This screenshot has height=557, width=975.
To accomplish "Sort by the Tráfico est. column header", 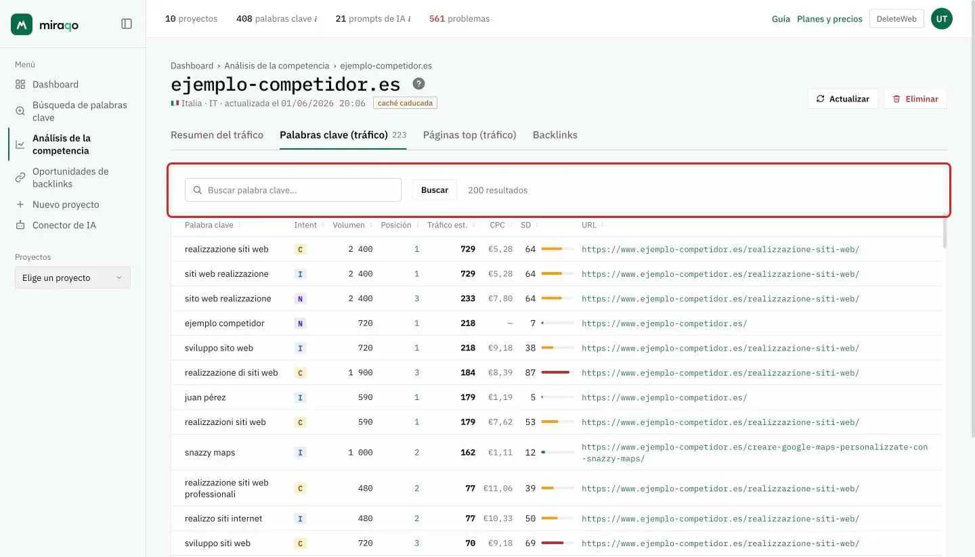I will (x=450, y=225).
